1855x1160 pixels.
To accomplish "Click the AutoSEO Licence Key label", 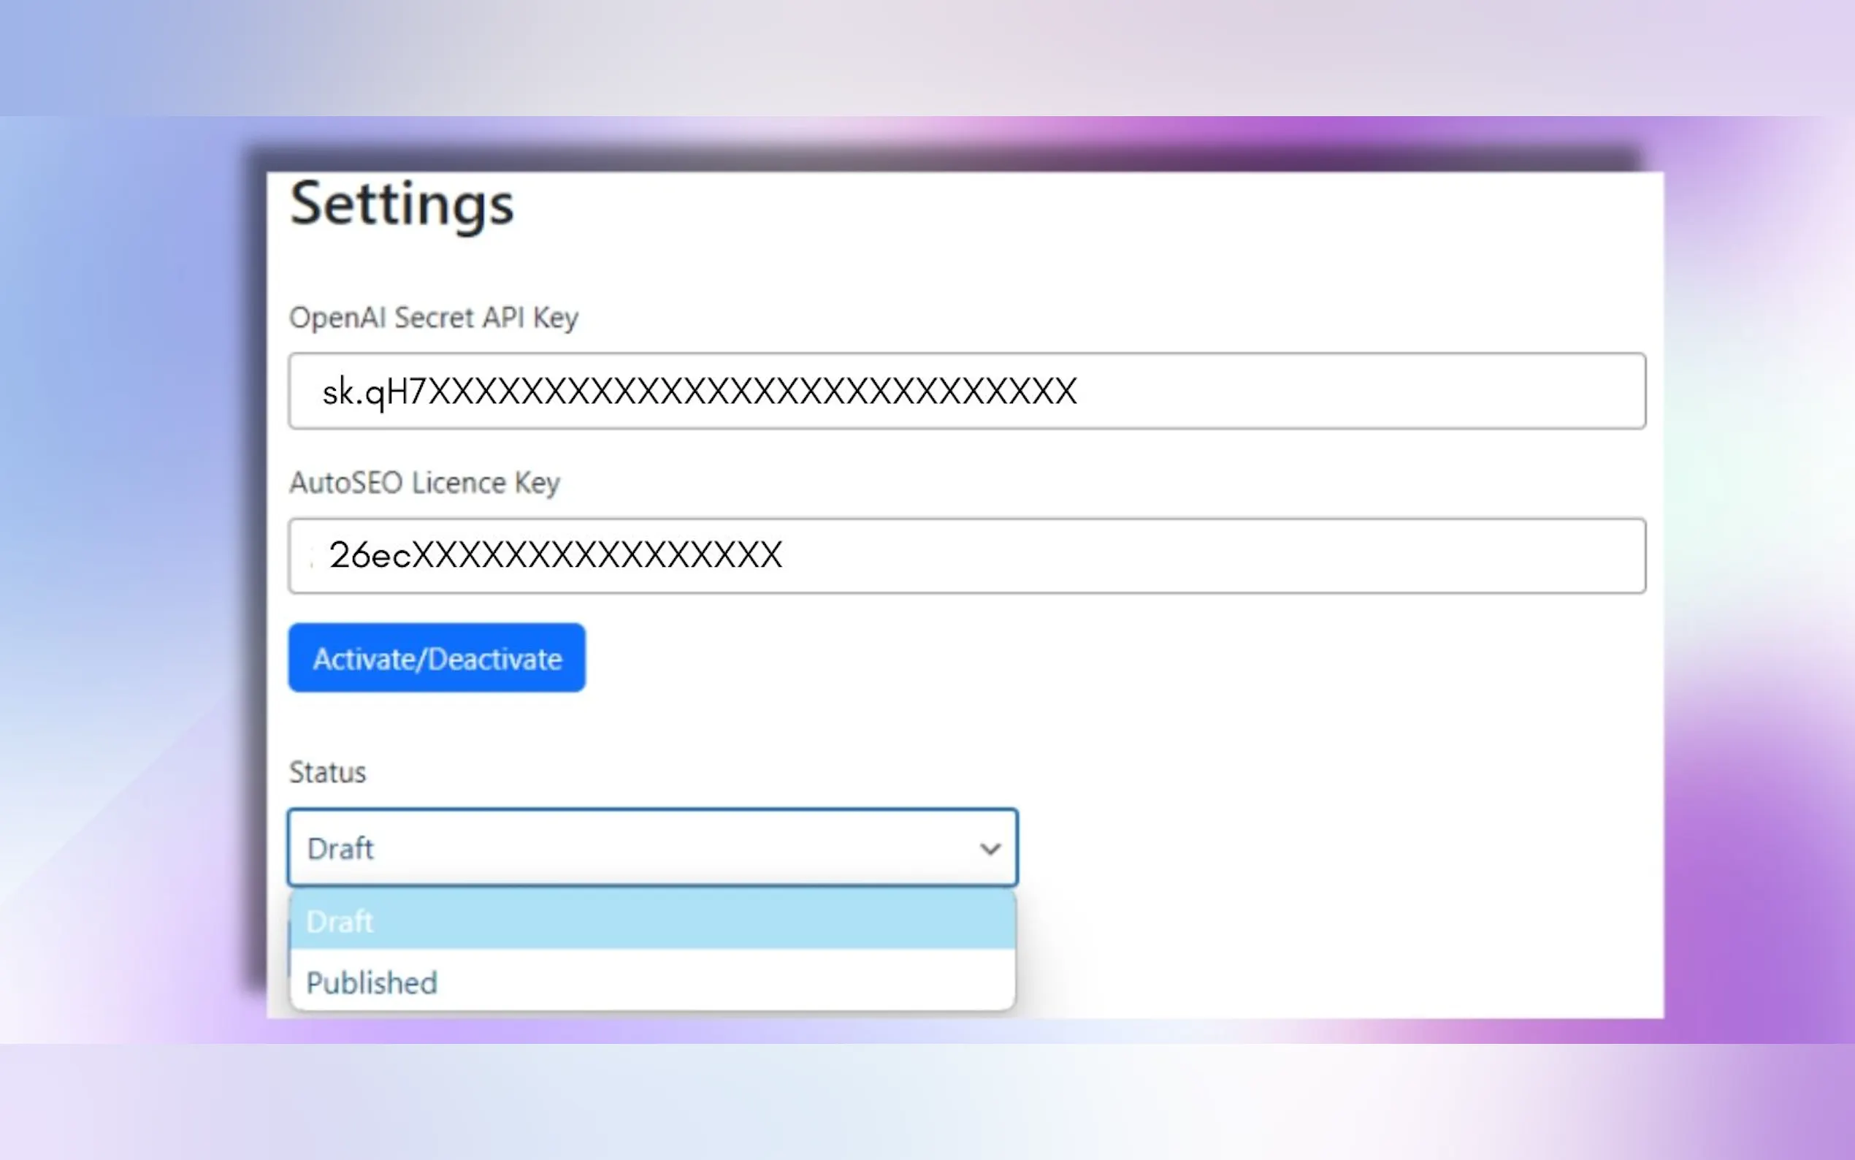I will coord(424,484).
